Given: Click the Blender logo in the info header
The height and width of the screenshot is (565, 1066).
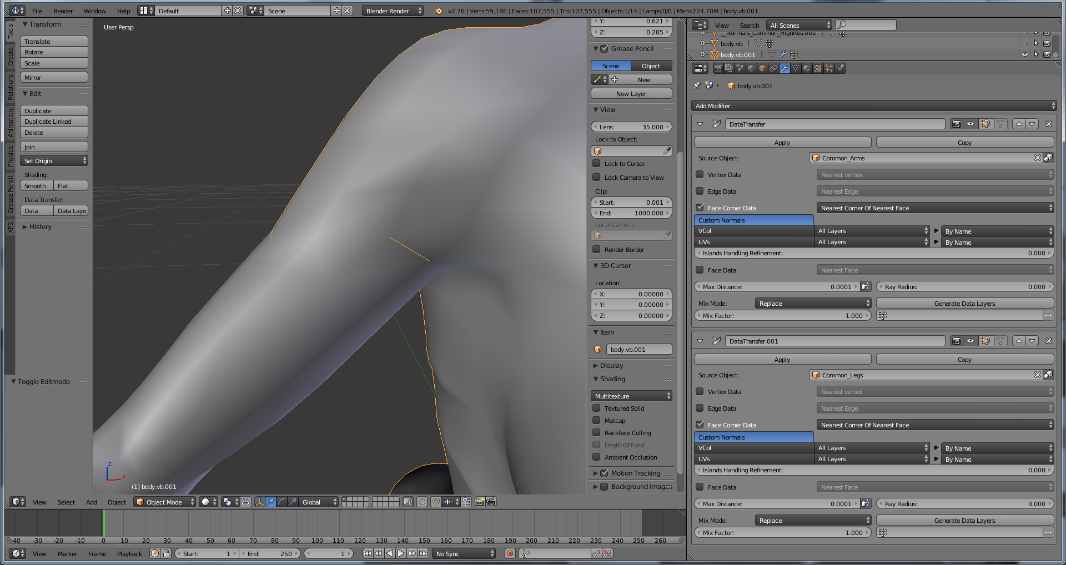Looking at the screenshot, I should (x=438, y=11).
